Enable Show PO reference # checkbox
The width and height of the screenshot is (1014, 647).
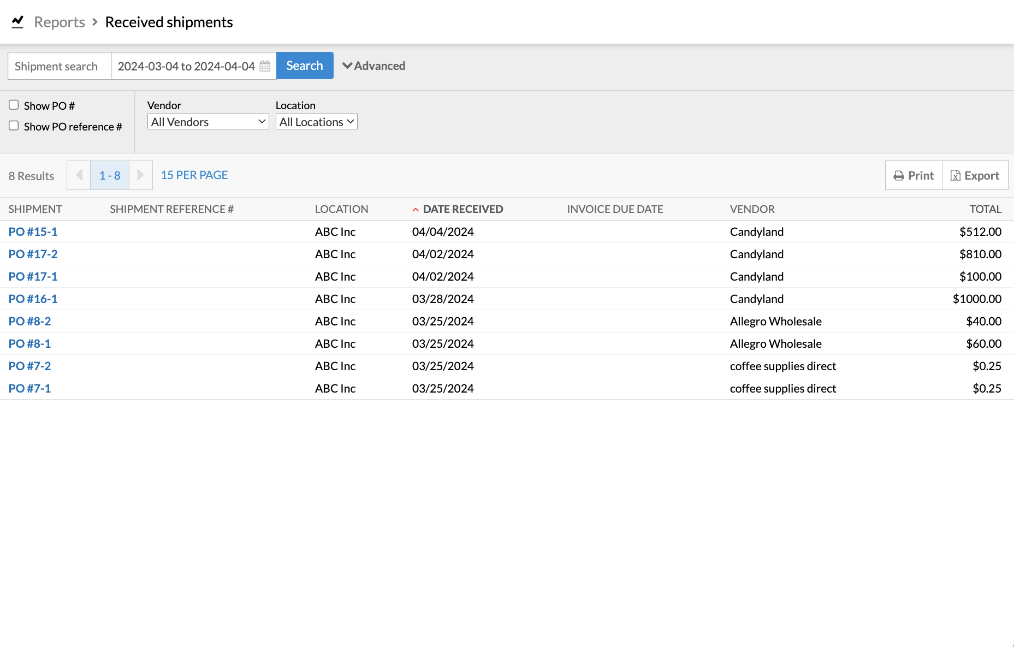coord(14,126)
